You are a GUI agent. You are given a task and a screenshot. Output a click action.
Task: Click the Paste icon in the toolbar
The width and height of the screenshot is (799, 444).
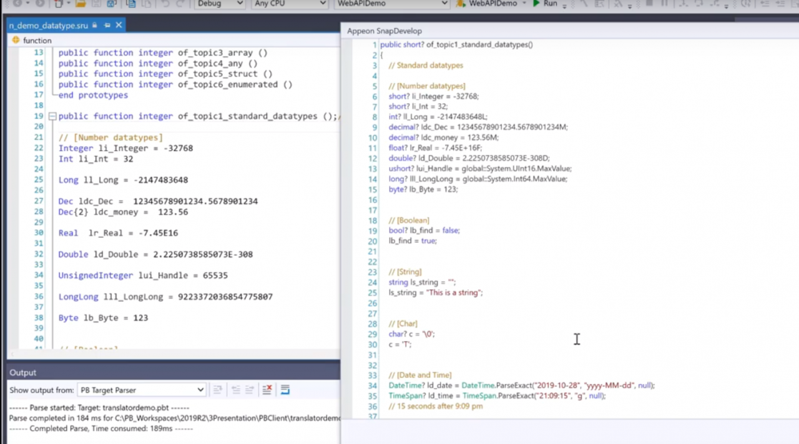pyautogui.click(x=147, y=4)
